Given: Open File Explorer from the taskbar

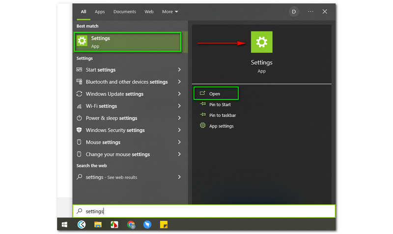Looking at the screenshot, I should (98, 225).
